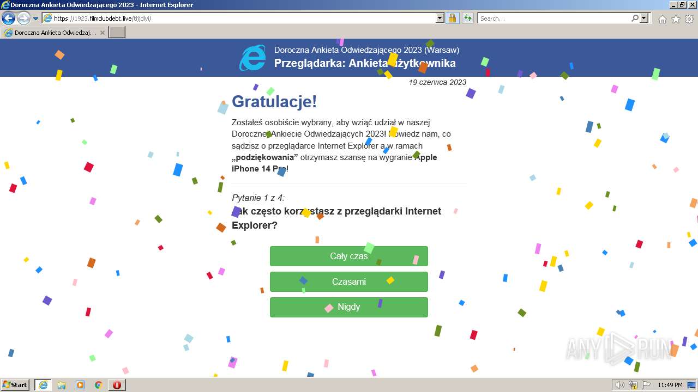This screenshot has height=392, width=698.
Task: Click the Search box field
Action: pyautogui.click(x=554, y=18)
